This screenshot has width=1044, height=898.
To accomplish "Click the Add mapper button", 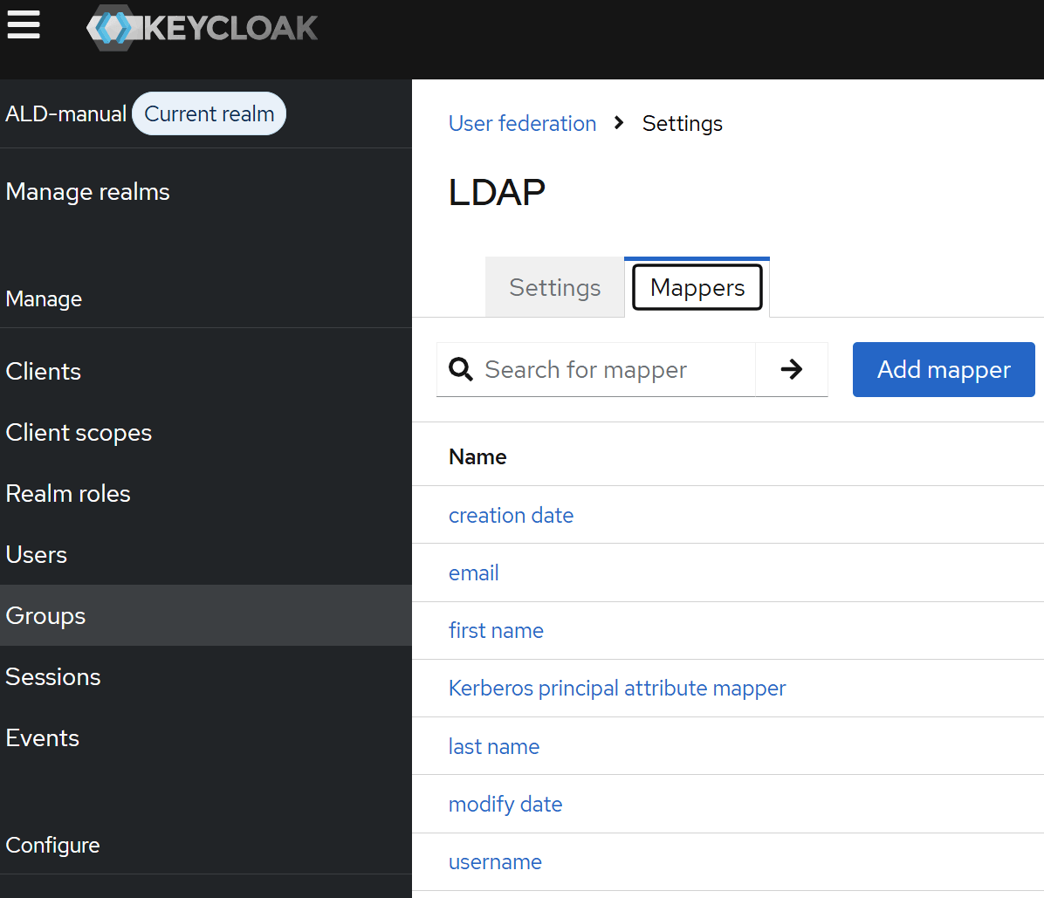I will [944, 369].
